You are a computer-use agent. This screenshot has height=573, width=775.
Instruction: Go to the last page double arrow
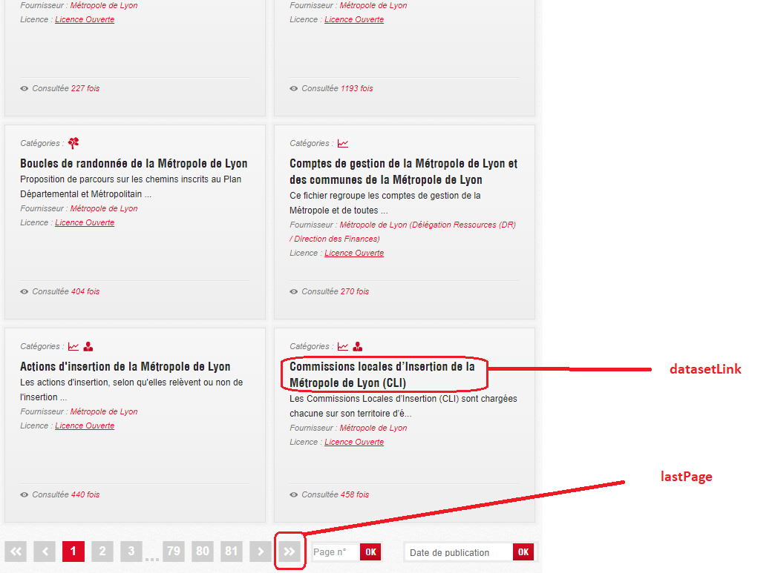click(290, 552)
